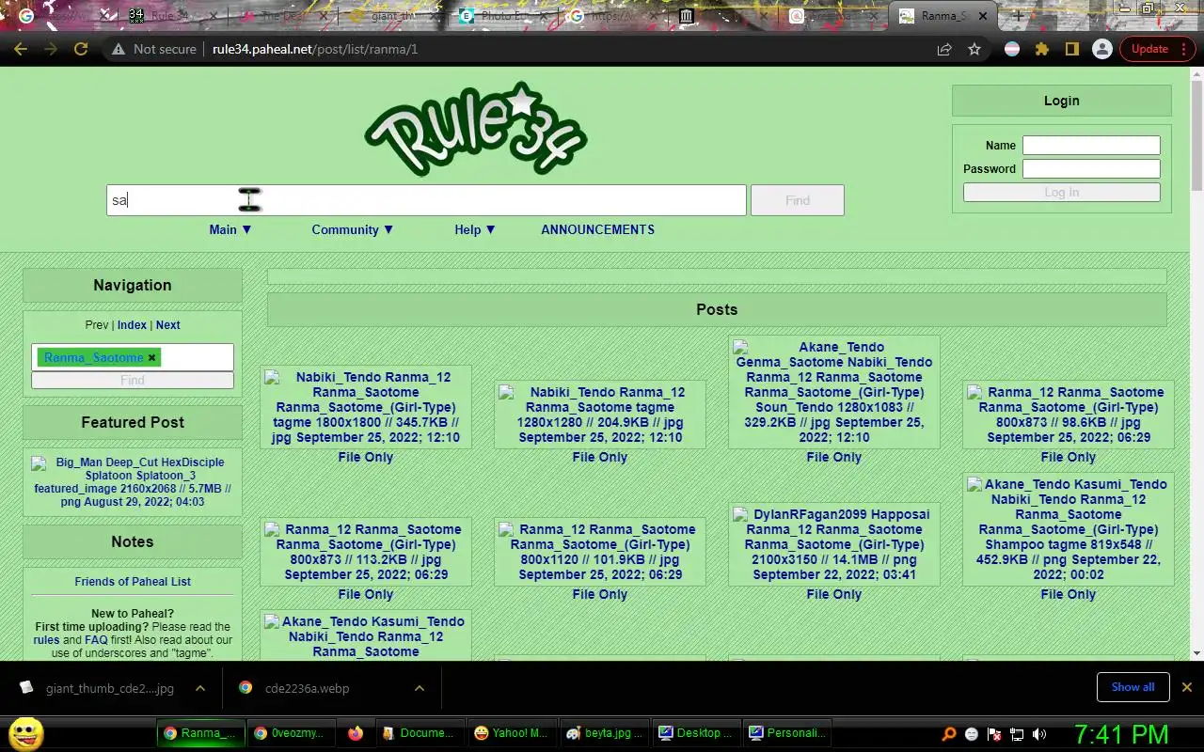Click the network tray icon

pyautogui.click(x=1017, y=734)
